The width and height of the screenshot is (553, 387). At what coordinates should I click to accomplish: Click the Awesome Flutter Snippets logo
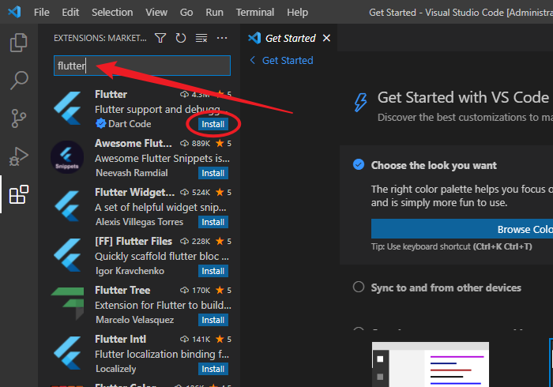[67, 157]
